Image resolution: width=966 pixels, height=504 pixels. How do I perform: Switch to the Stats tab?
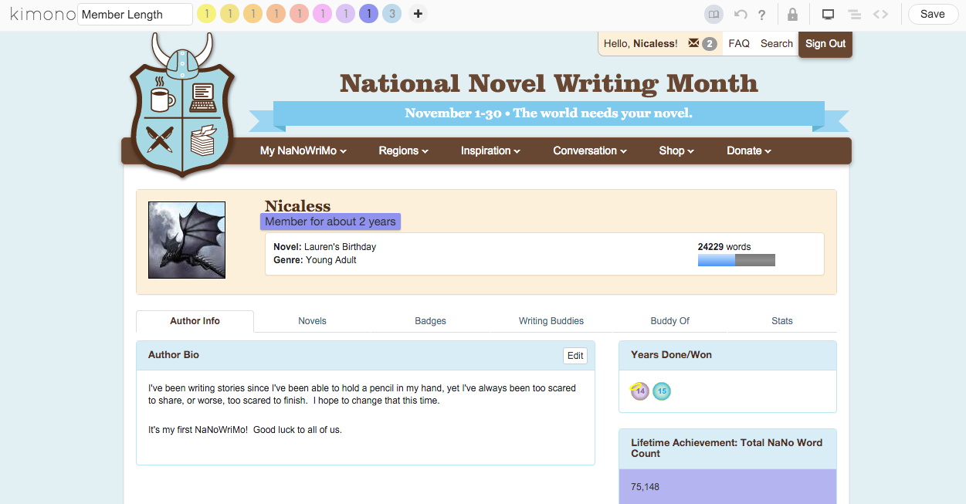coord(782,321)
